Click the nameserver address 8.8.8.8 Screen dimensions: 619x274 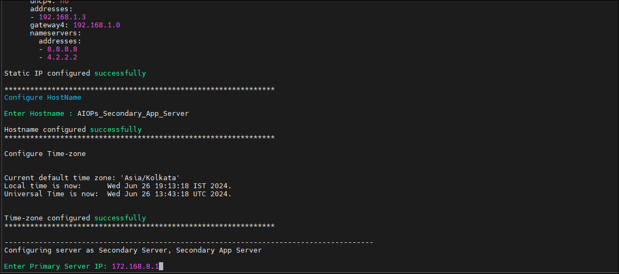(62, 49)
